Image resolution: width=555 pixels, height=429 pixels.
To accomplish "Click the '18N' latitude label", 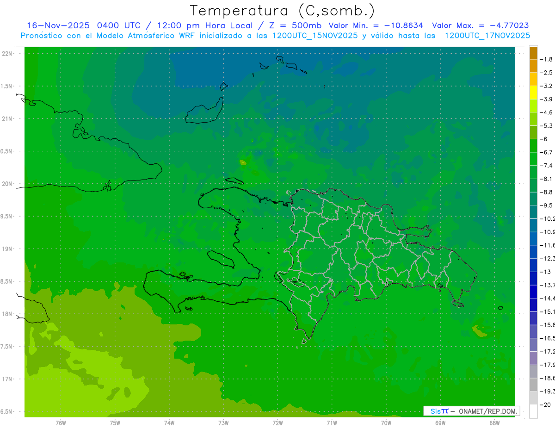I will [x=8, y=314].
